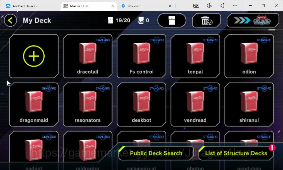This screenshot has height=170, width=283.
Task: Open the odion deck
Action: click(249, 56)
